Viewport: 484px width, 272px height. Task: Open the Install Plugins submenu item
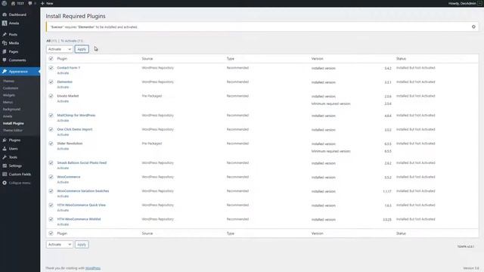pos(14,123)
